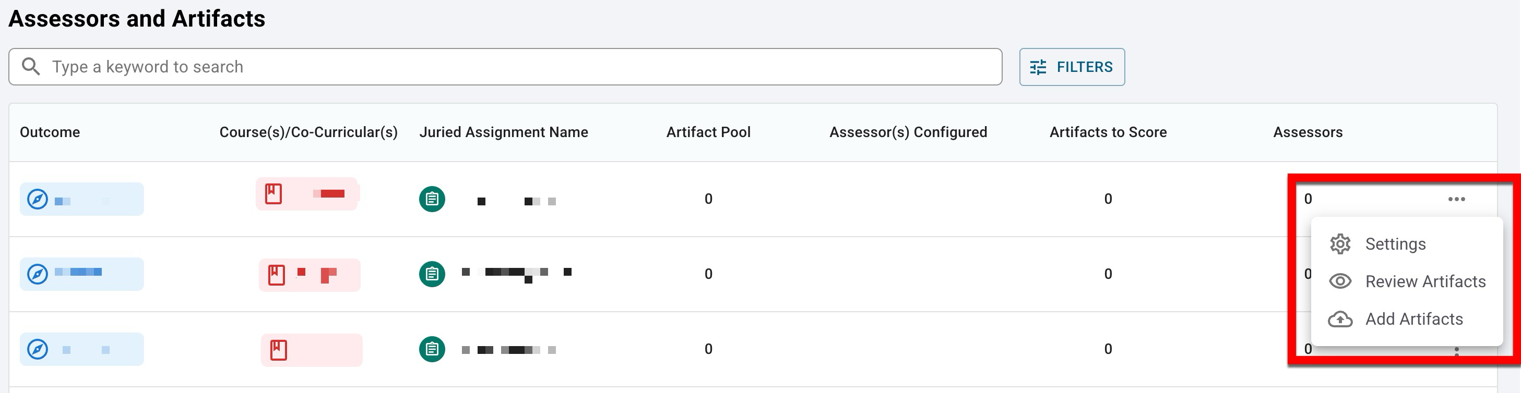Viewport: 1521px width, 393px height.
Task: Click the third row's red course book icon
Action: point(279,350)
